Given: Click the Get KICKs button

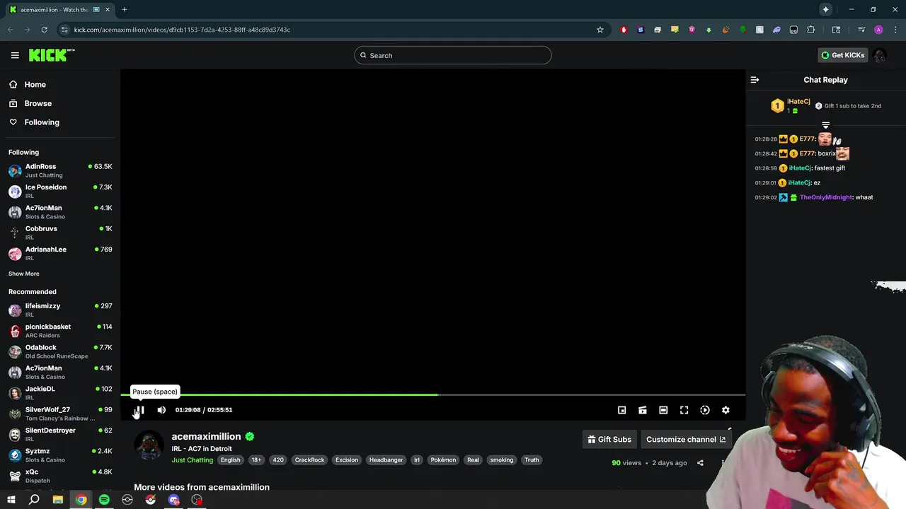Looking at the screenshot, I should tap(842, 55).
